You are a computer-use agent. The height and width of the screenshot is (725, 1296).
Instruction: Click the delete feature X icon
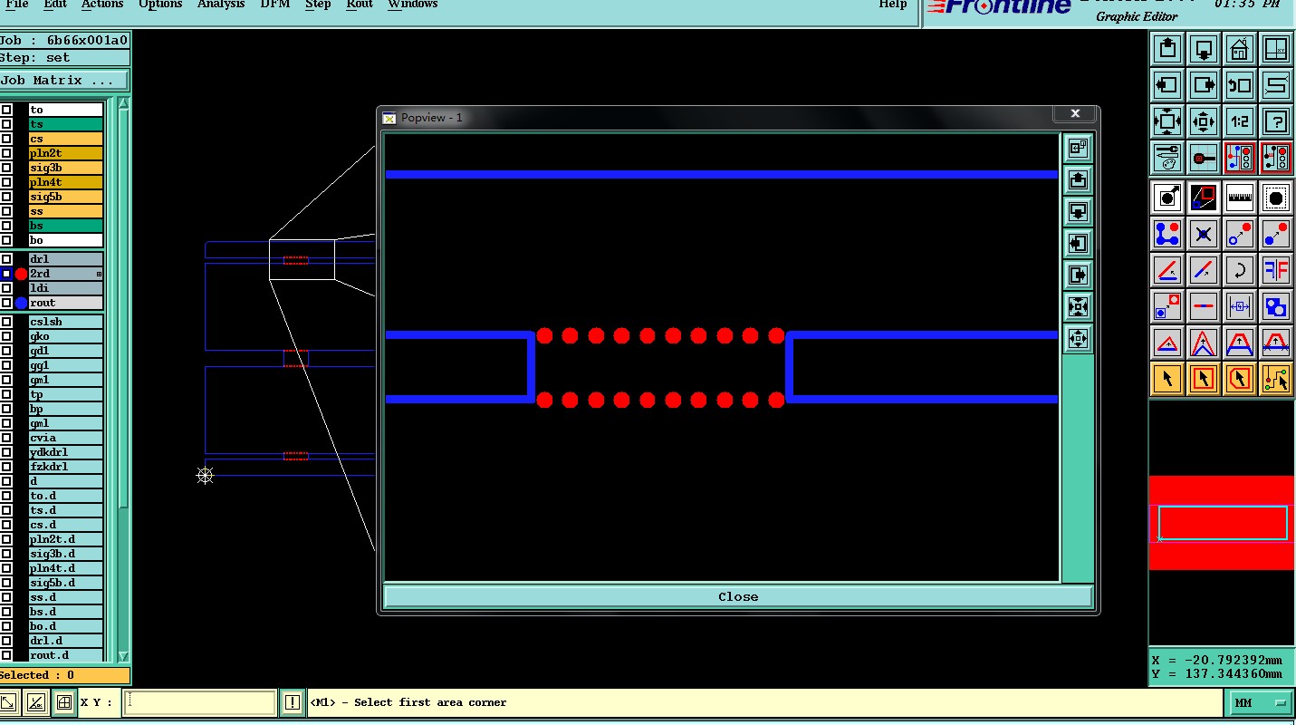coord(1204,234)
